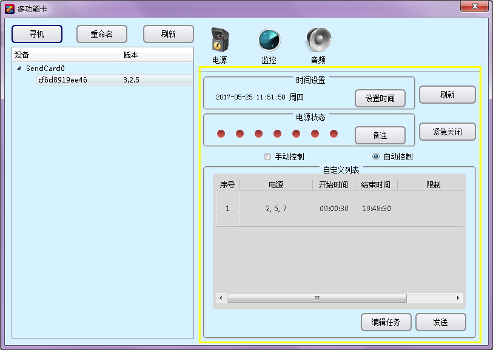Viewport: 493px width, 350px height.
Task: Open the 电源 power panel icon
Action: [x=220, y=41]
